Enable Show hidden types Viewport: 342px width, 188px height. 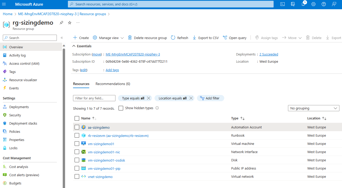tap(121, 108)
